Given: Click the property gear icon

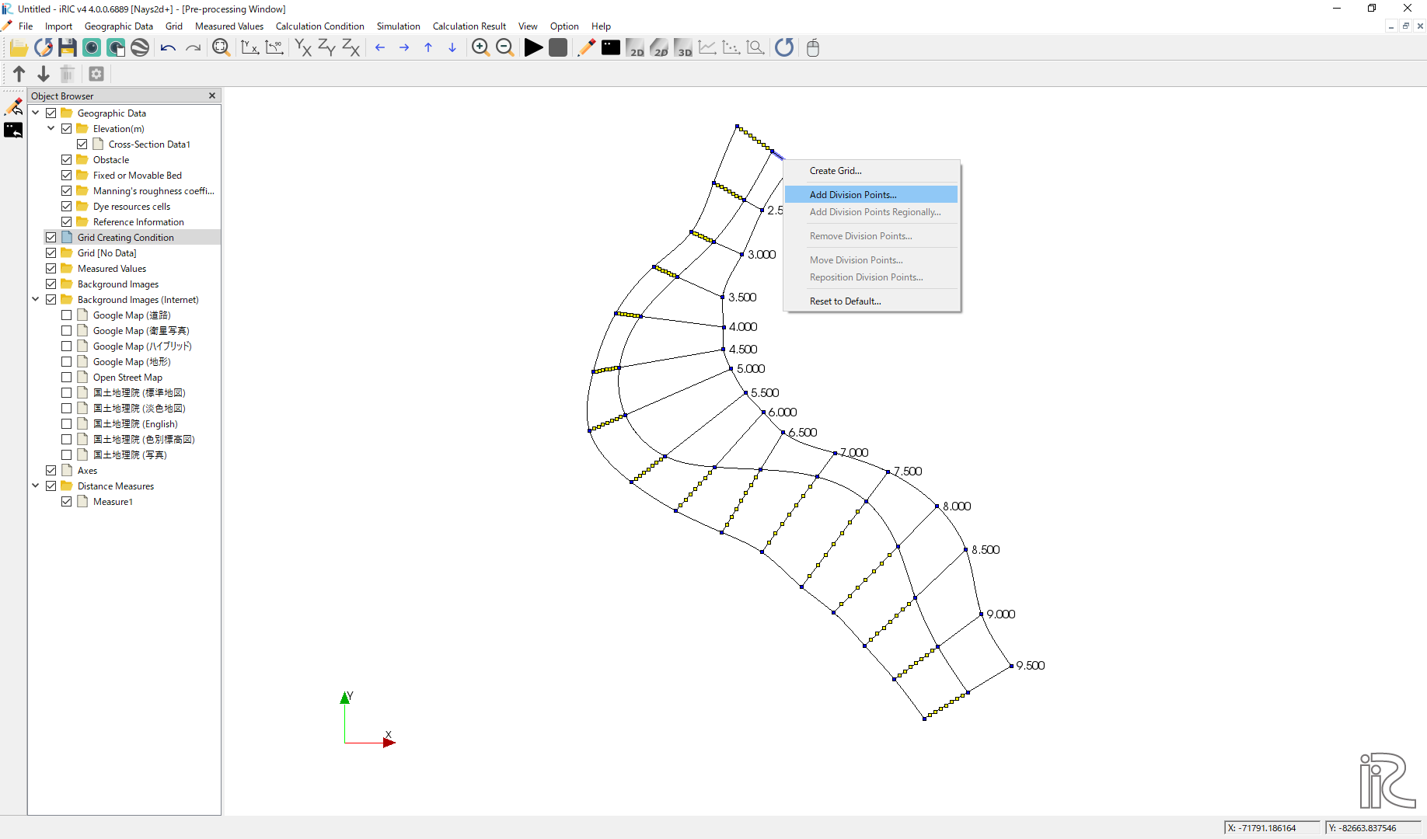Looking at the screenshot, I should (96, 74).
